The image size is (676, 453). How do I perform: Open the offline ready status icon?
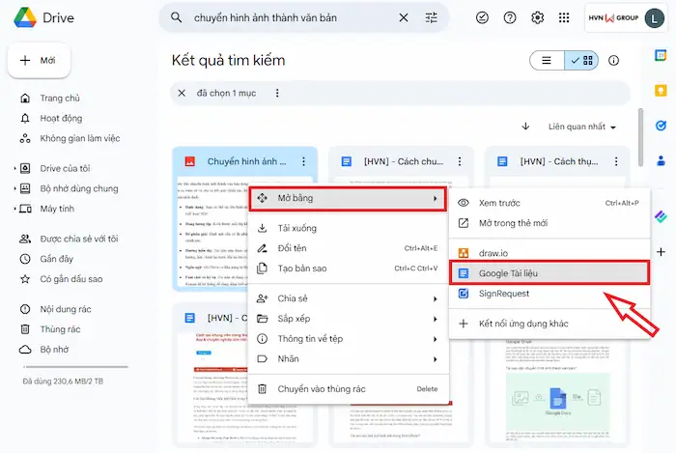pyautogui.click(x=483, y=17)
